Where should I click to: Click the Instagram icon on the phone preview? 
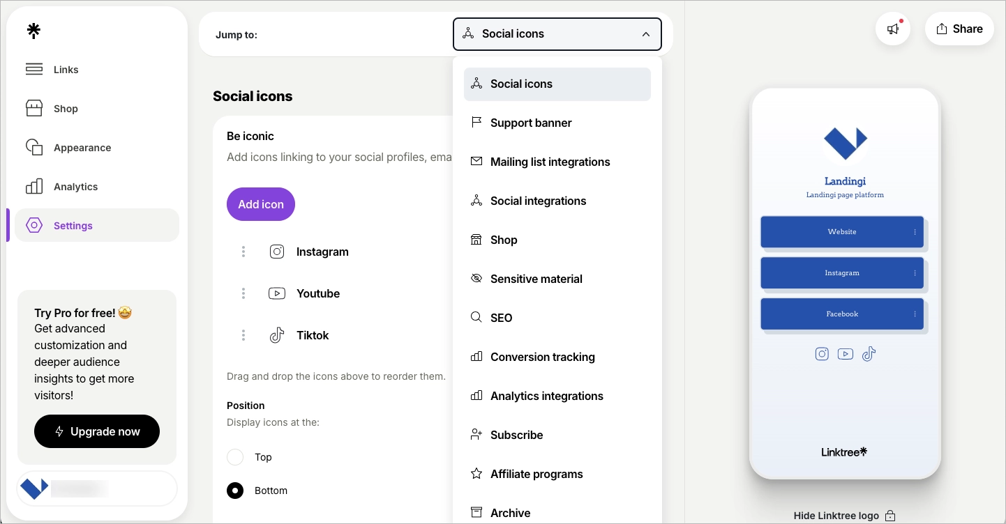[x=822, y=354]
